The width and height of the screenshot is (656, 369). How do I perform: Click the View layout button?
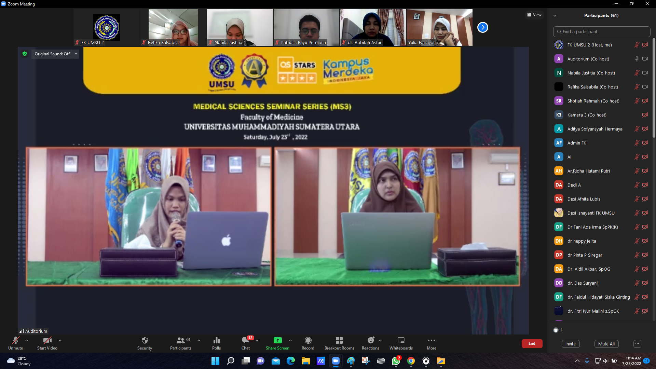pos(534,15)
